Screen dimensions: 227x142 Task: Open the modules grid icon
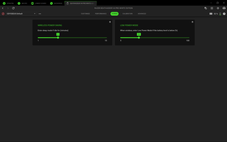point(212,8)
